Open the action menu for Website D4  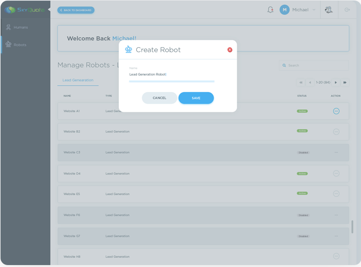click(336, 174)
